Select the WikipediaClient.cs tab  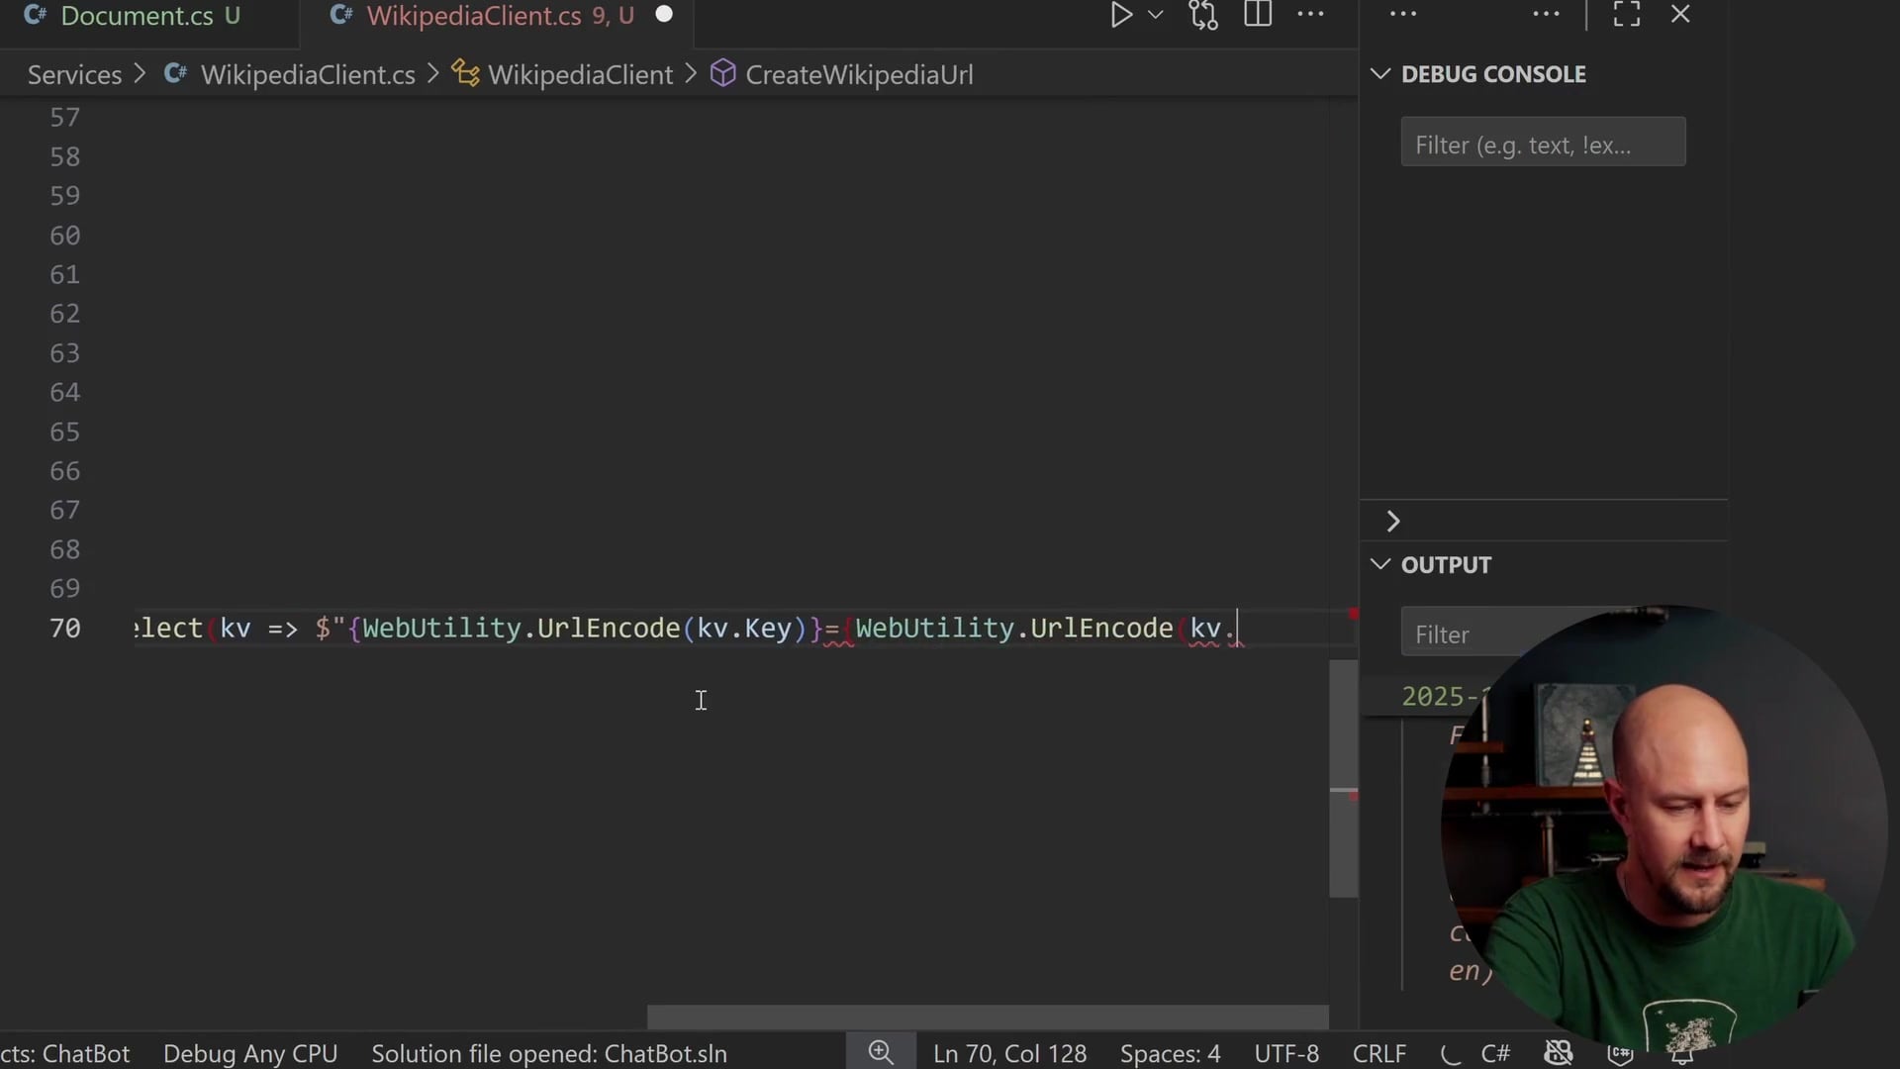click(473, 16)
